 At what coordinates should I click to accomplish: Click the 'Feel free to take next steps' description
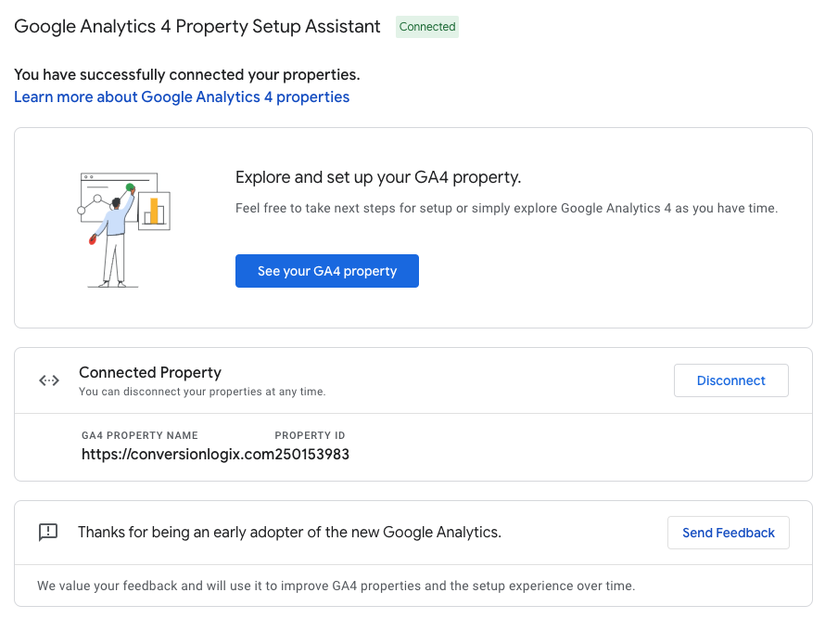[506, 208]
